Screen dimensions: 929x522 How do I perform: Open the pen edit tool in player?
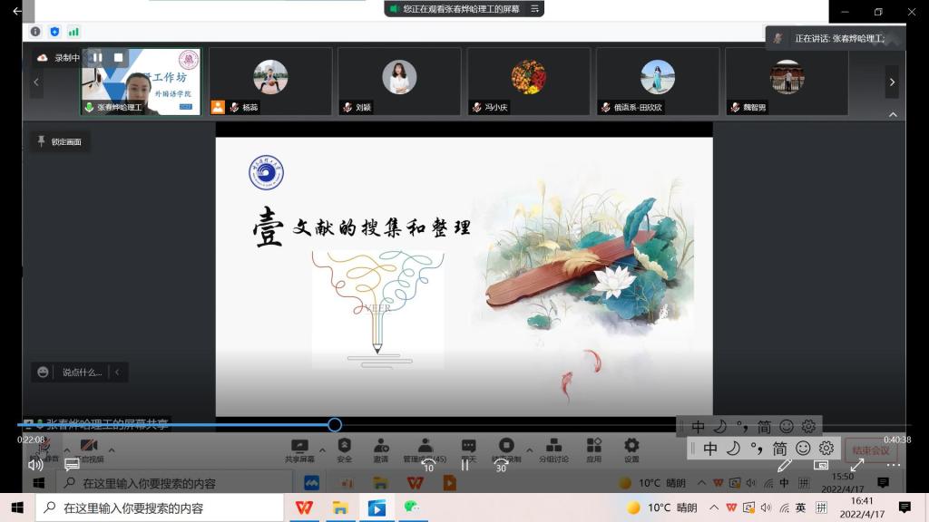(785, 465)
